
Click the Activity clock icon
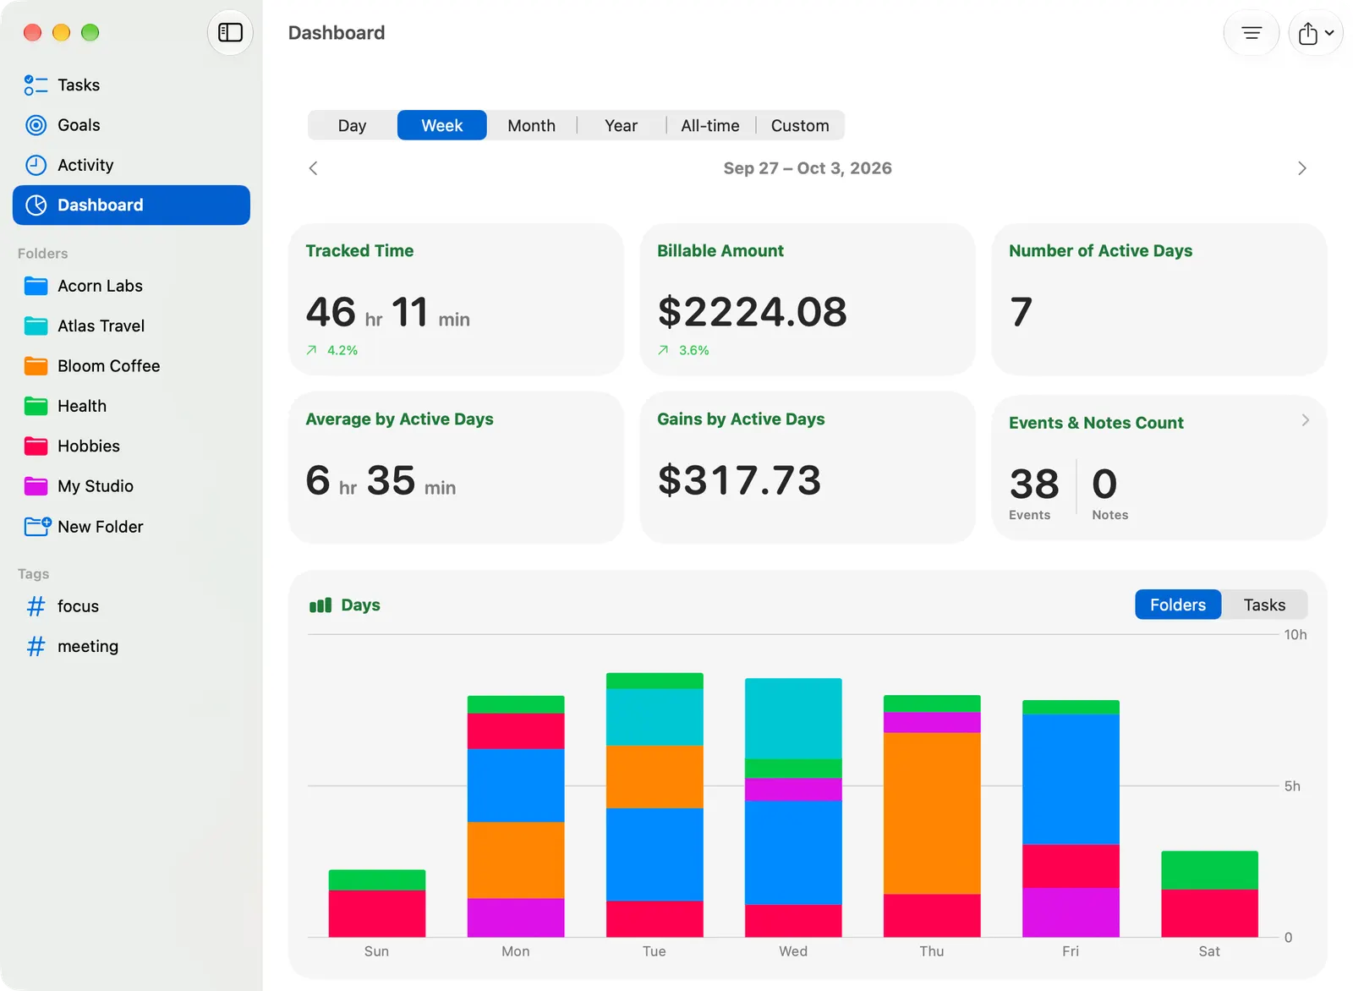click(36, 165)
